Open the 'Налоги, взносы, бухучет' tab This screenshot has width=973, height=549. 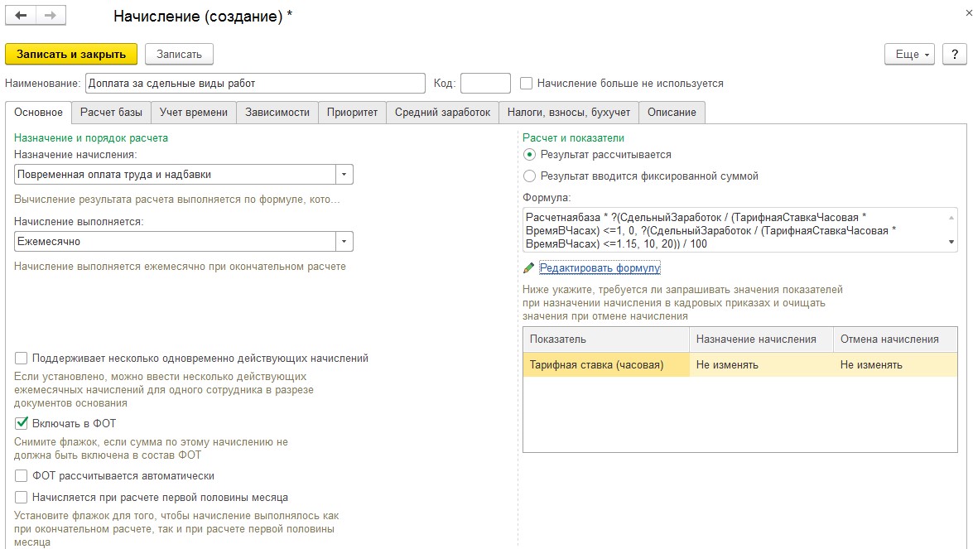[x=568, y=113]
